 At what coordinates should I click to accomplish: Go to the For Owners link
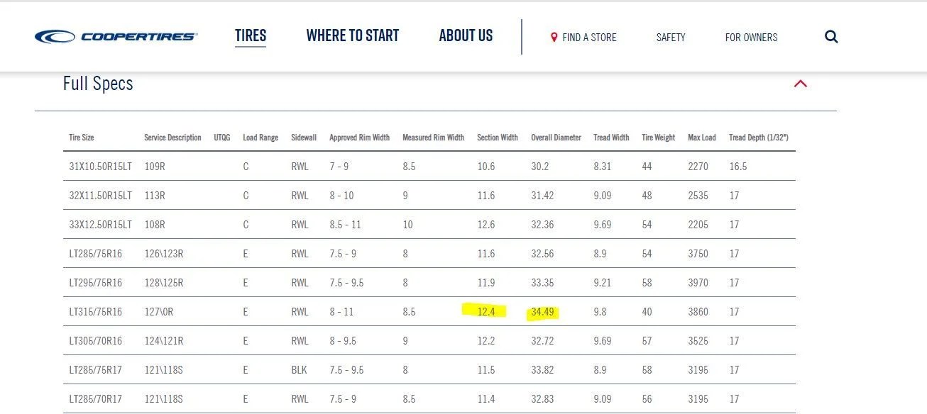(x=751, y=37)
